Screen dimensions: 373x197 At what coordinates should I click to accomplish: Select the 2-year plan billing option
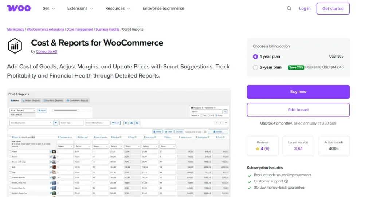pos(255,67)
